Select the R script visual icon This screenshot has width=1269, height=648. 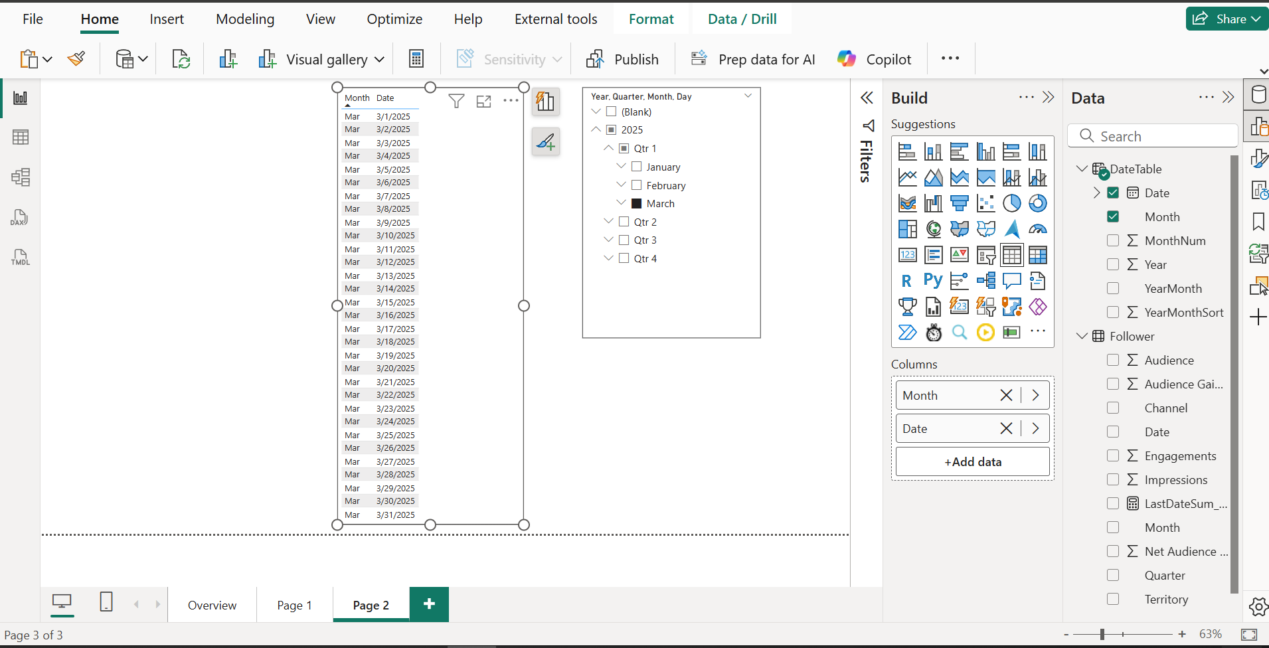907,281
